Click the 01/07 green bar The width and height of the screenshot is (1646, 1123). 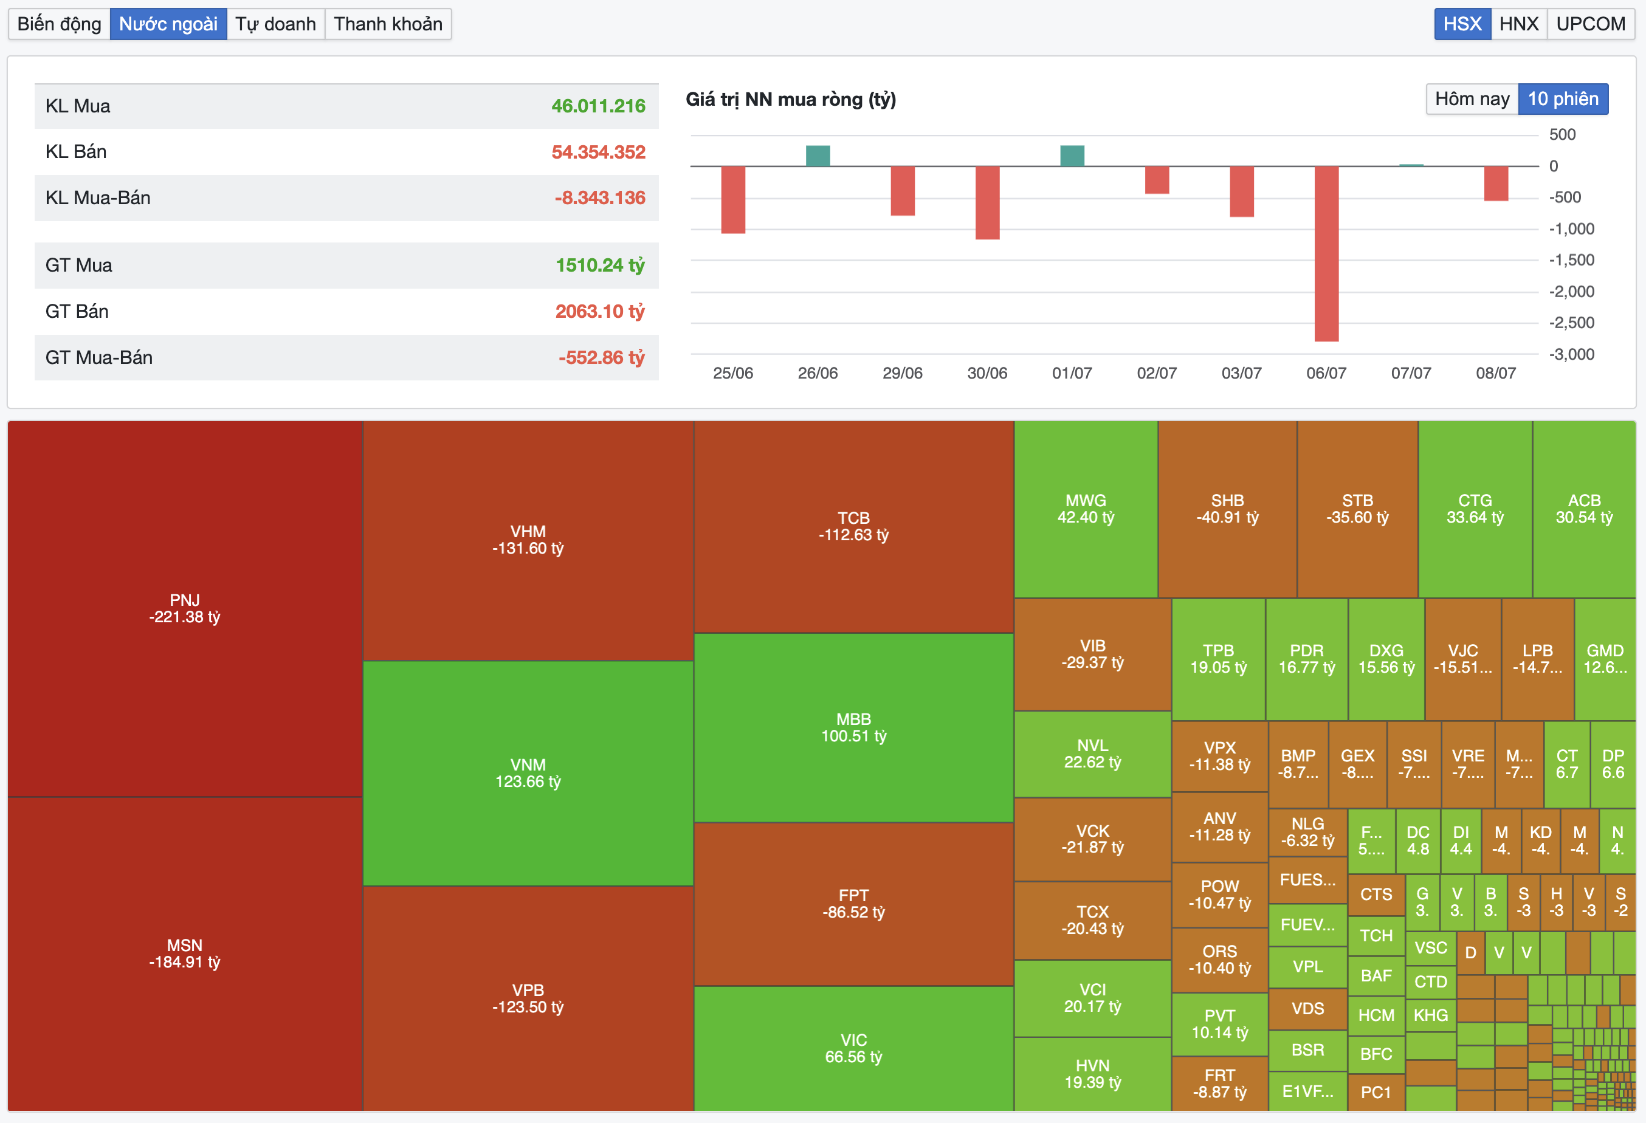(x=1072, y=156)
